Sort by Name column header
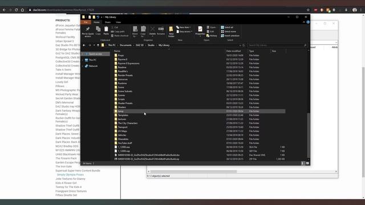This screenshot has height=205, width=365. [x=117, y=51]
